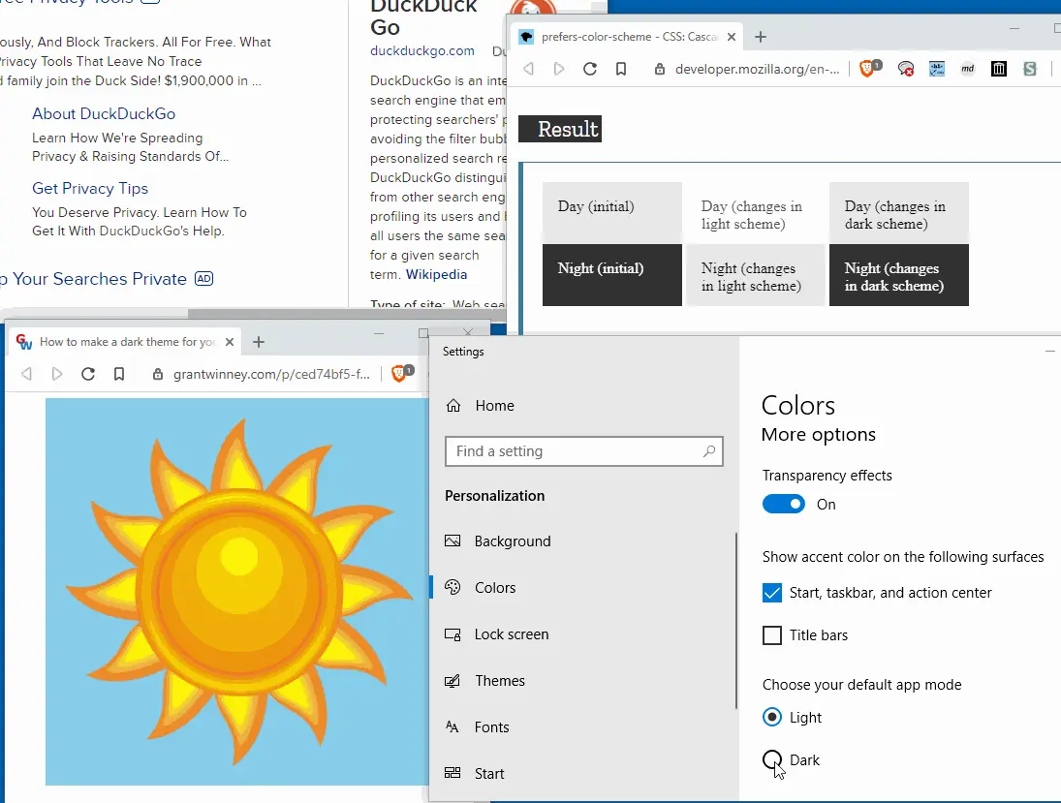Click the lock icon beside grantwinney.com
The image size is (1061, 803).
158,374
